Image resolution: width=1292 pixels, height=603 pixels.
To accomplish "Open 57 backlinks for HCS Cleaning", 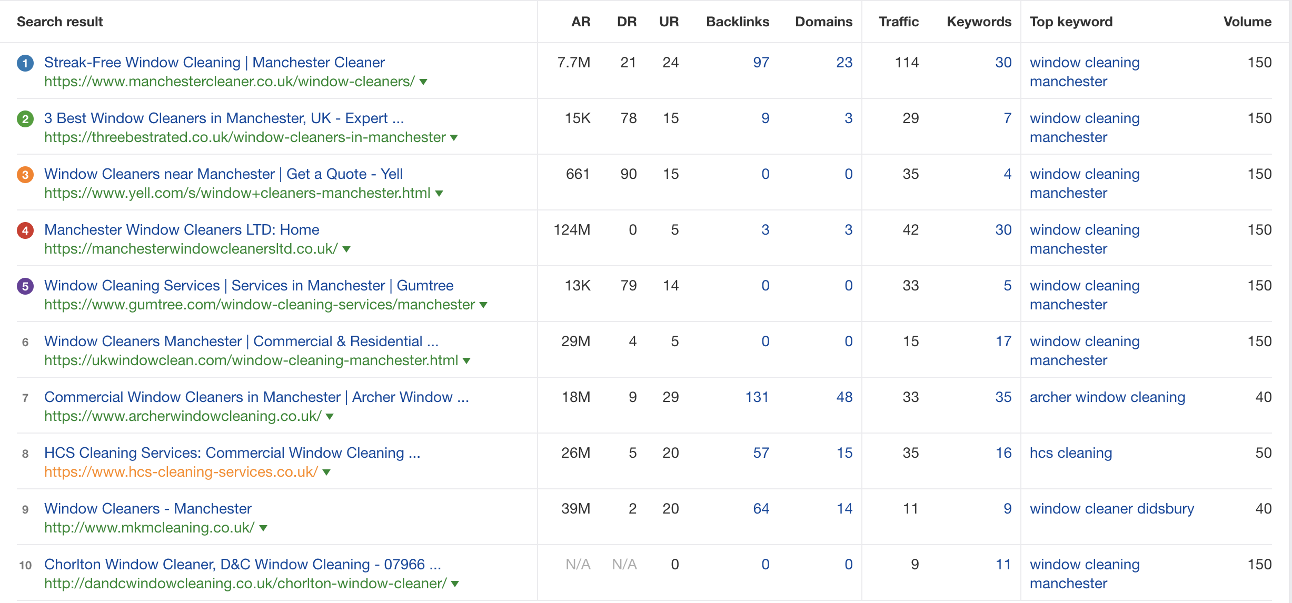I will pyautogui.click(x=761, y=453).
